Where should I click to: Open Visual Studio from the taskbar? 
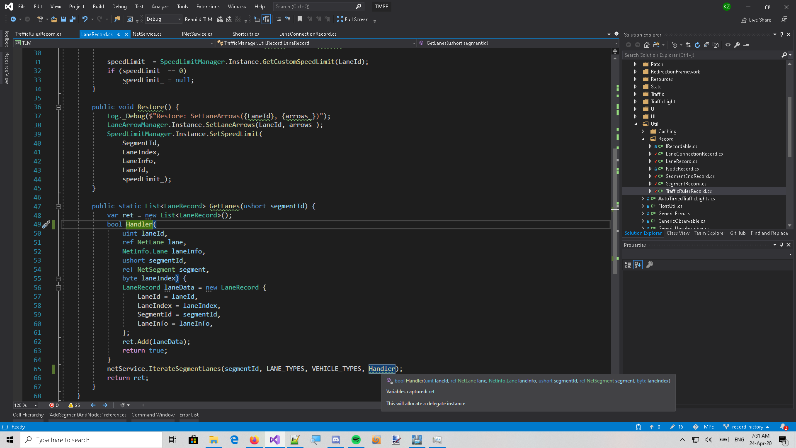click(x=274, y=440)
